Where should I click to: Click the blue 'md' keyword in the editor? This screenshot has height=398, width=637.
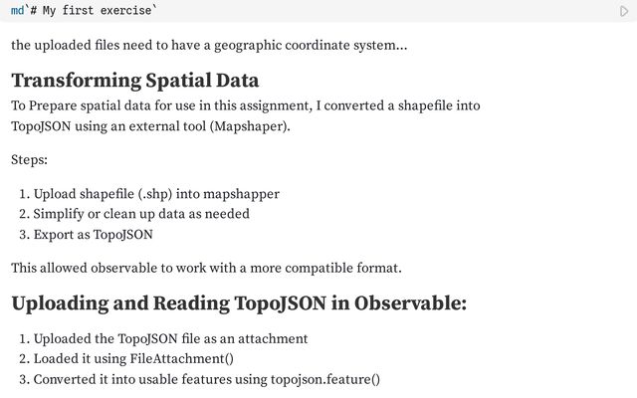[17, 11]
